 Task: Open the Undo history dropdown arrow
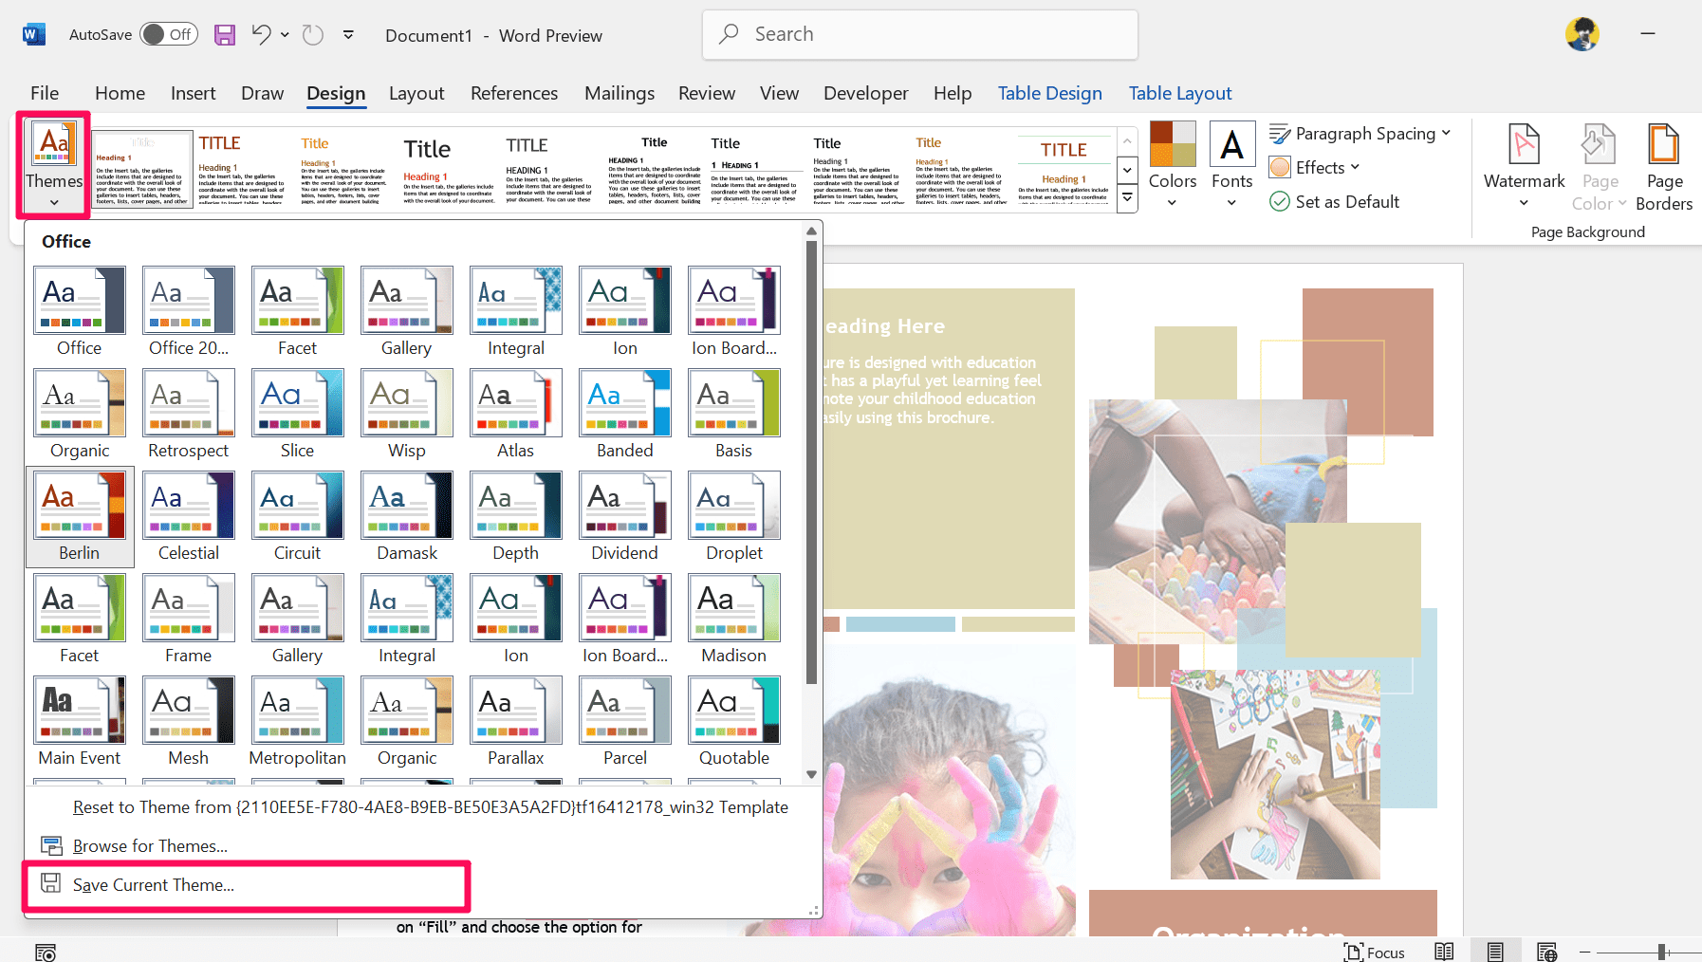coord(285,35)
